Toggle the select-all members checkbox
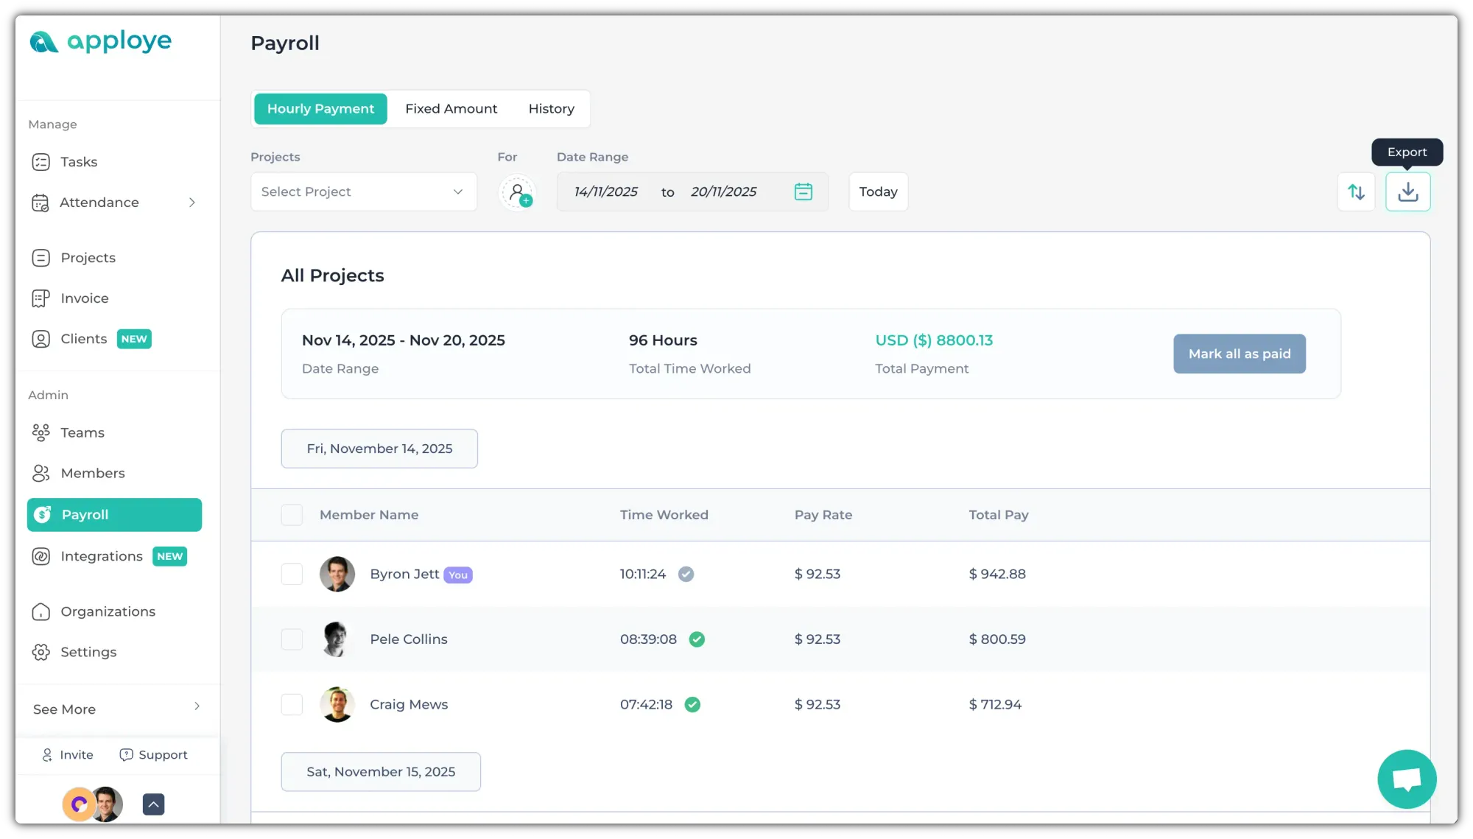The height and width of the screenshot is (839, 1473). click(292, 515)
